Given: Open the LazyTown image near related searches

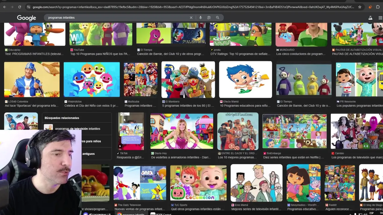Looking at the screenshot, I should coord(21,121).
